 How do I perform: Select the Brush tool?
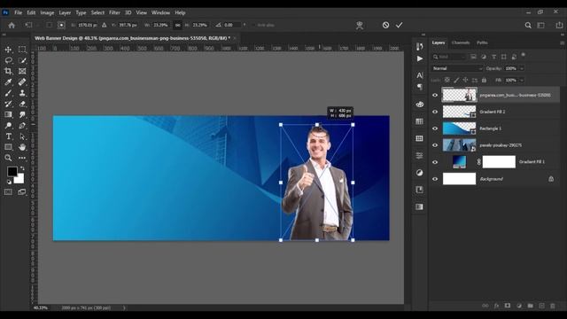pyautogui.click(x=8, y=92)
